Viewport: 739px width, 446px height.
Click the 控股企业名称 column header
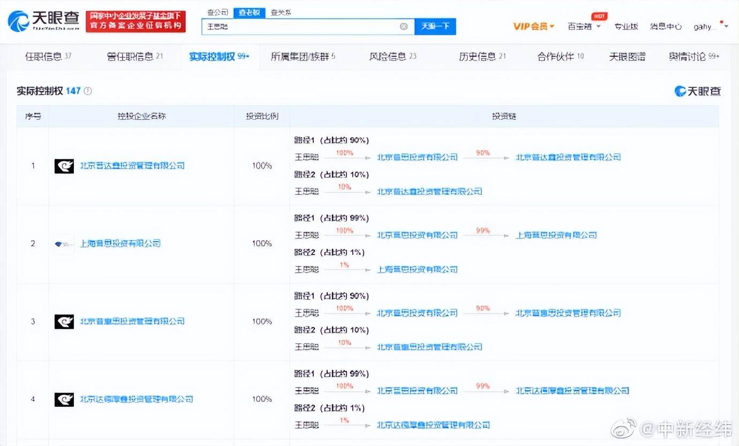pyautogui.click(x=142, y=116)
